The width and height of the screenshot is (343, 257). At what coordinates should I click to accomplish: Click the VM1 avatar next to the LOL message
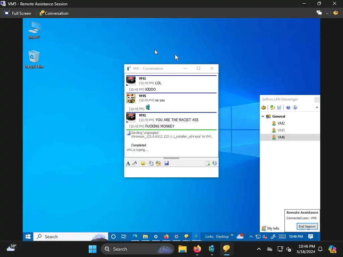click(131, 81)
